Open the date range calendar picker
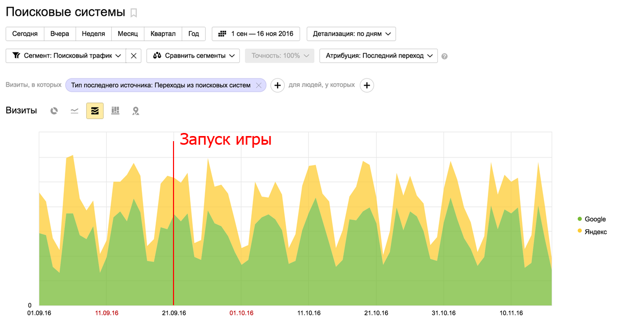617x322 pixels. pyautogui.click(x=256, y=34)
